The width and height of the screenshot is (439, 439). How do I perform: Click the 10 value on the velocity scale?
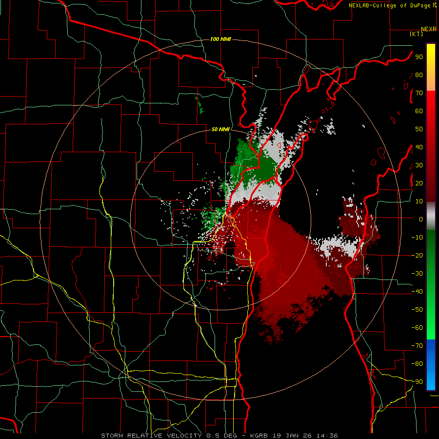[x=419, y=201]
